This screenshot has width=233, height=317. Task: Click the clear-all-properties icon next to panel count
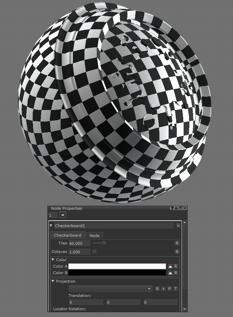63,215
